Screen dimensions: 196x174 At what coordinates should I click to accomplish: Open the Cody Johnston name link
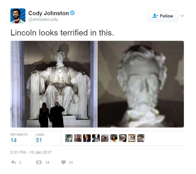[49, 13]
